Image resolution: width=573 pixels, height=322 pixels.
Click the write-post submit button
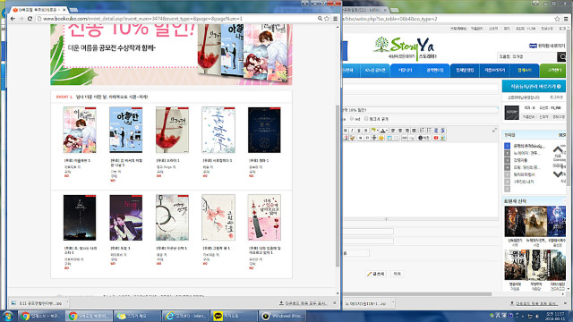[375, 274]
